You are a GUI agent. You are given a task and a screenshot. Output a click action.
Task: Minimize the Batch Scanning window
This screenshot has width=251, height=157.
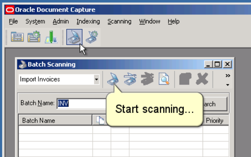click(208, 64)
